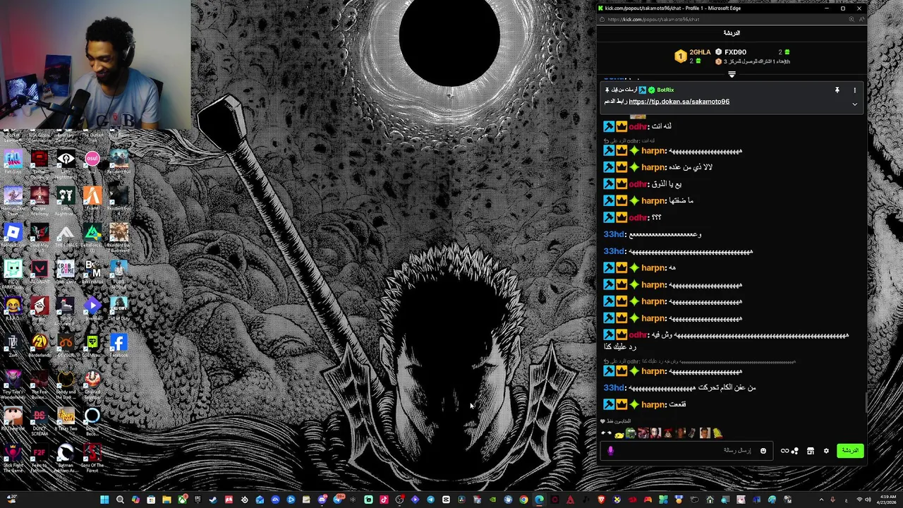903x508 pixels.
Task: Focus the send message input field
Action: (x=686, y=451)
